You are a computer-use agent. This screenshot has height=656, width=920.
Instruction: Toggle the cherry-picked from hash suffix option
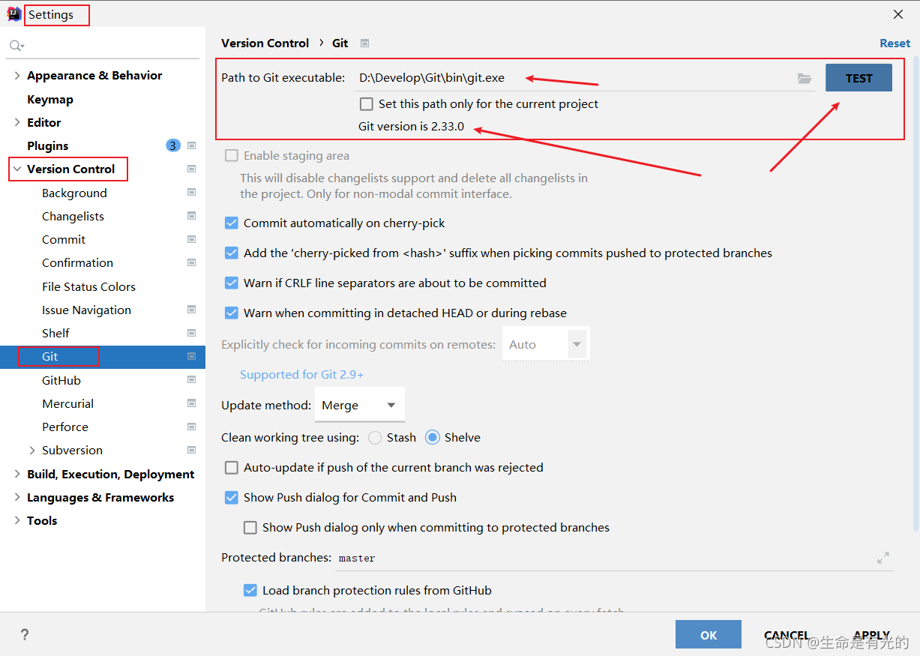232,253
